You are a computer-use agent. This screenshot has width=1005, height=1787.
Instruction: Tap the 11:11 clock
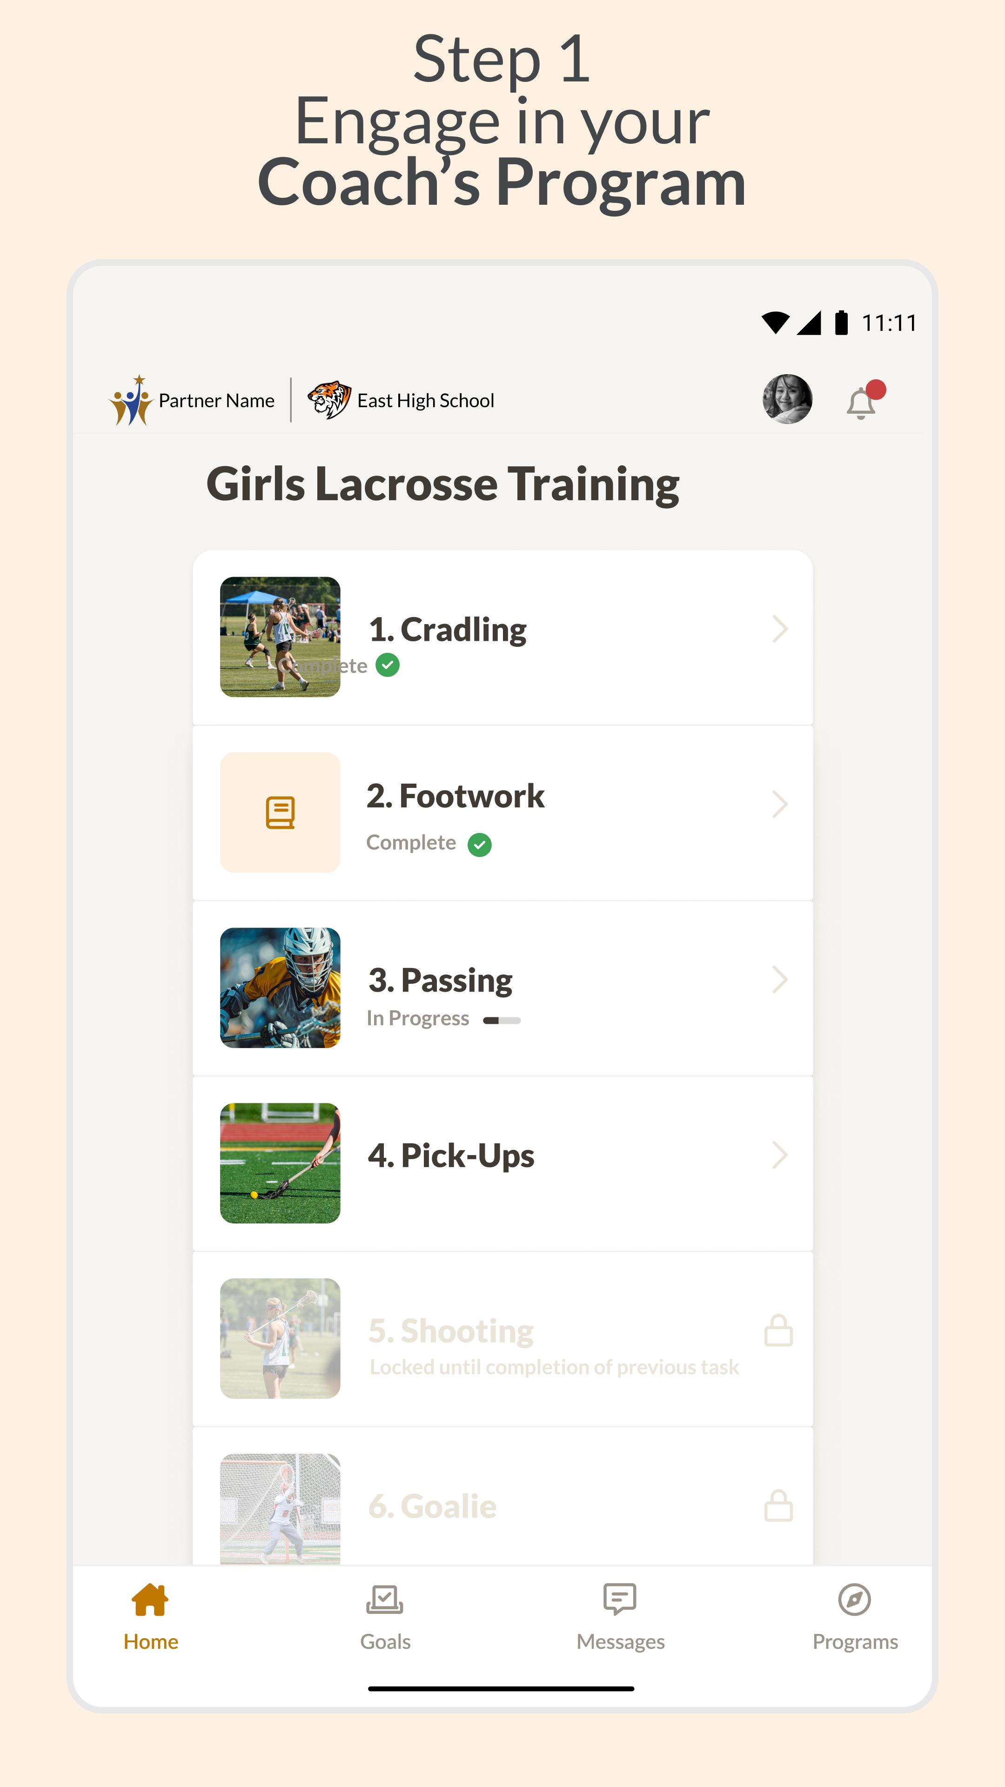click(x=889, y=323)
